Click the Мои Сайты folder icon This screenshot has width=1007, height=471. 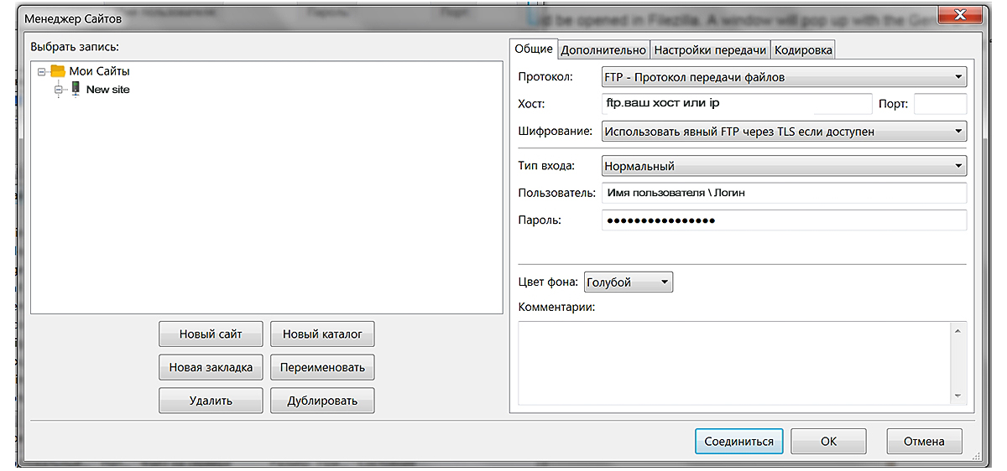click(x=57, y=72)
